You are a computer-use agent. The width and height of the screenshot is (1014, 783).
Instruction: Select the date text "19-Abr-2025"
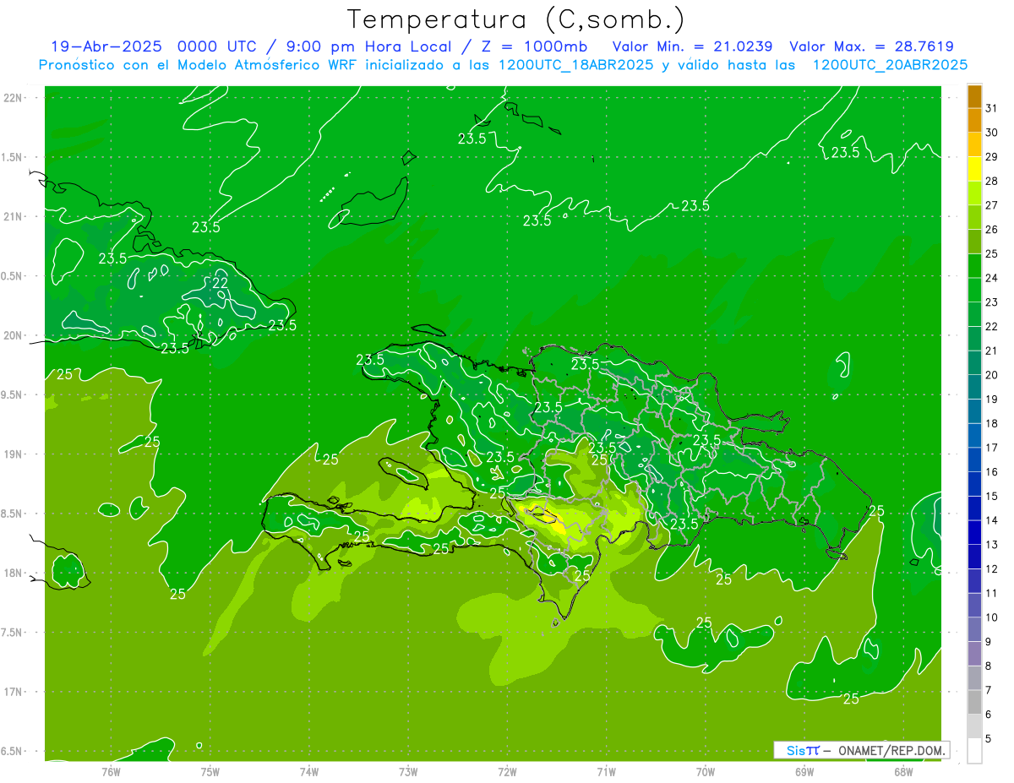pos(107,46)
